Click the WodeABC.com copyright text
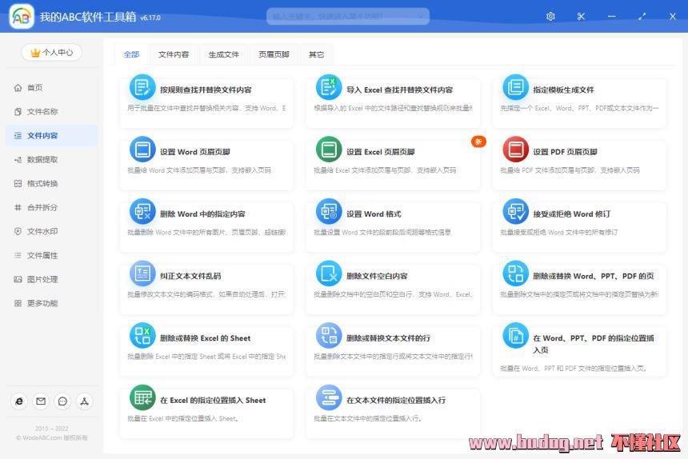Image resolution: width=688 pixels, height=459 pixels. pyautogui.click(x=52, y=438)
